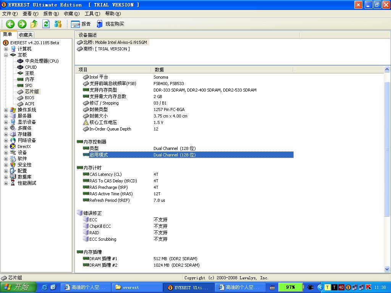Expand the 计算机 tree node
The image size is (391, 293).
coord(6,49)
